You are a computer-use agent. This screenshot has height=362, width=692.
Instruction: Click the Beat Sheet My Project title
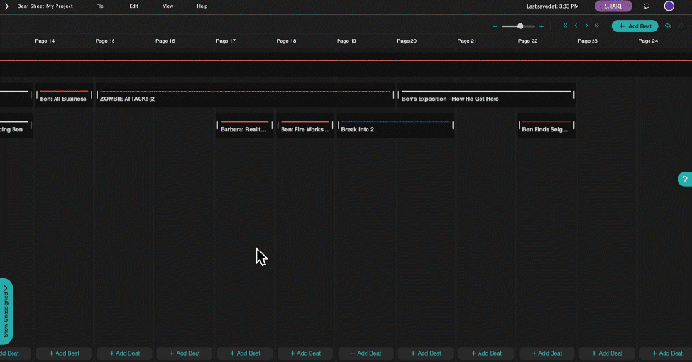tap(45, 6)
